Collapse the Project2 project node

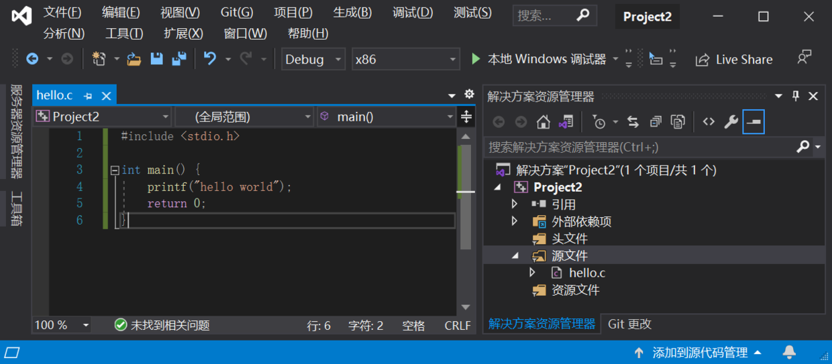tap(497, 187)
